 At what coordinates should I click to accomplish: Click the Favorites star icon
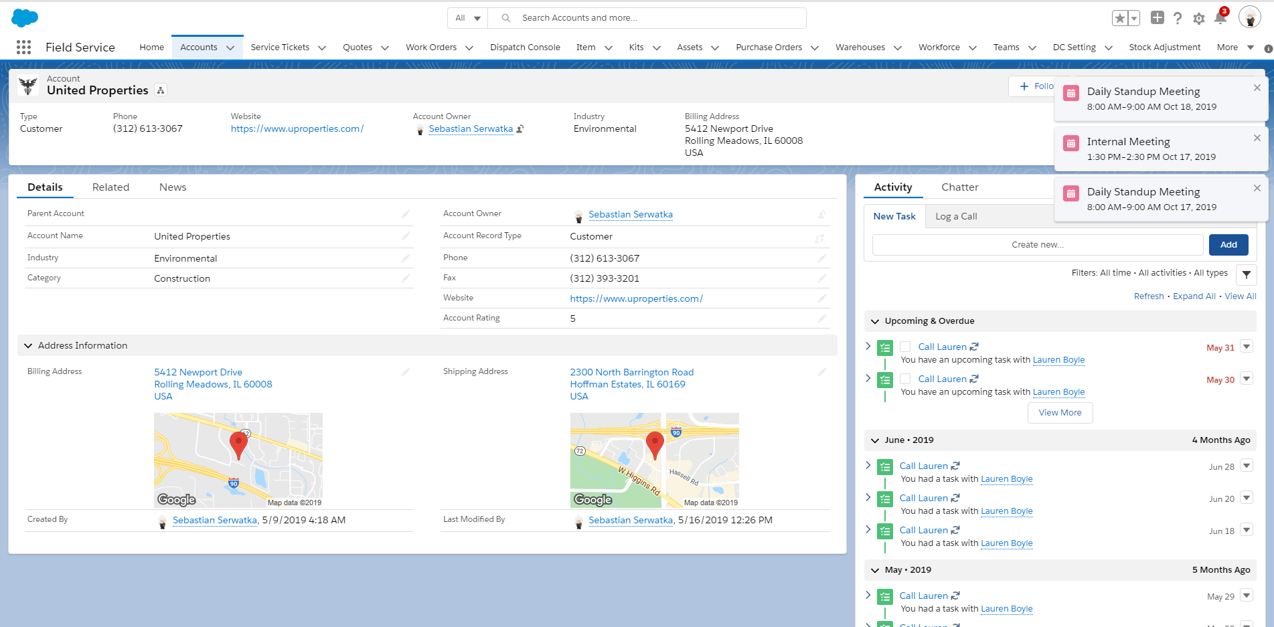1120,18
